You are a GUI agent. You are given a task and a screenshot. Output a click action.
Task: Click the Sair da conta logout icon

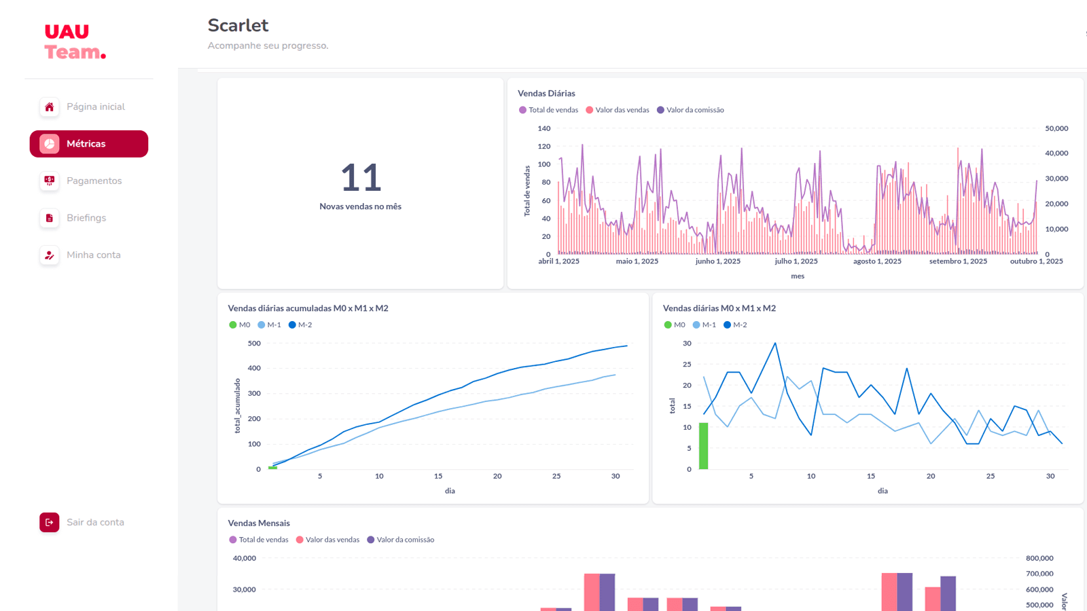pos(49,522)
